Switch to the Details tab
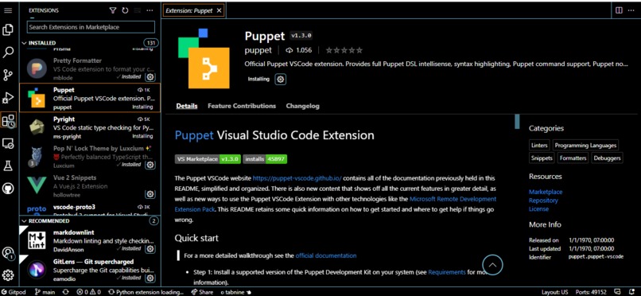This screenshot has height=296, width=641. (187, 106)
